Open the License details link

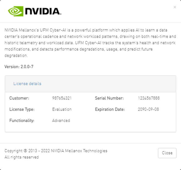tap(27, 84)
